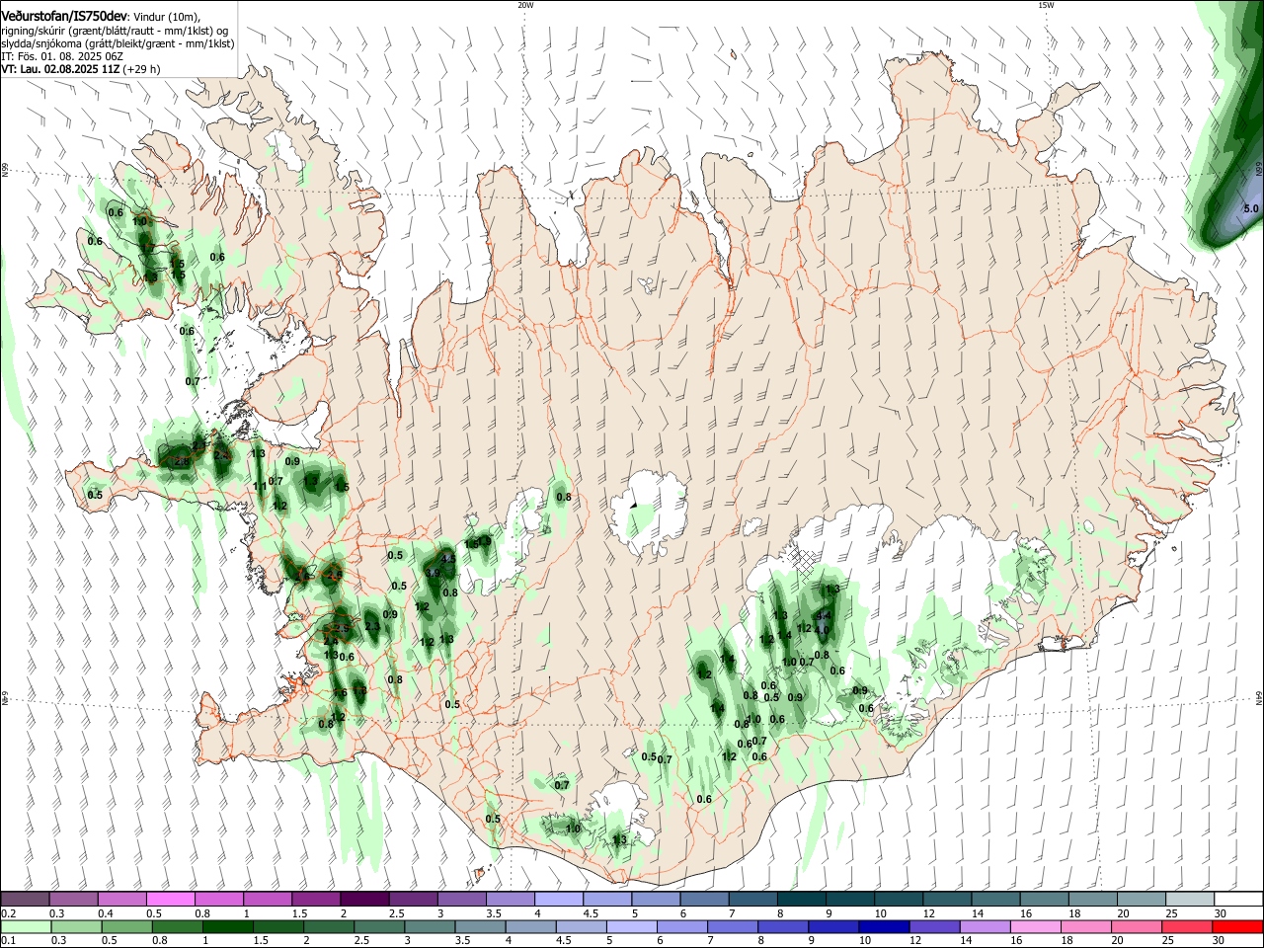This screenshot has width=1264, height=948.
Task: Pick the deep blue 10–12 lower legend swatch
Action: pos(885,927)
